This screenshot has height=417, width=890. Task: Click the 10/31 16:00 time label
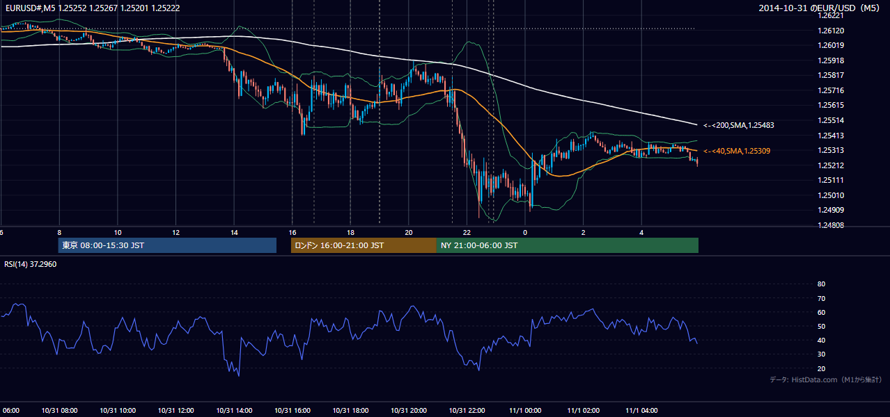(x=292, y=410)
